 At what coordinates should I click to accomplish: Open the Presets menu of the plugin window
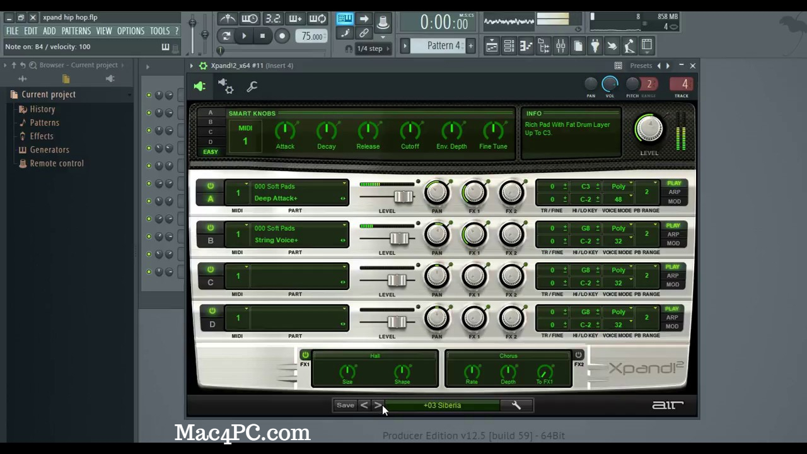(641, 66)
